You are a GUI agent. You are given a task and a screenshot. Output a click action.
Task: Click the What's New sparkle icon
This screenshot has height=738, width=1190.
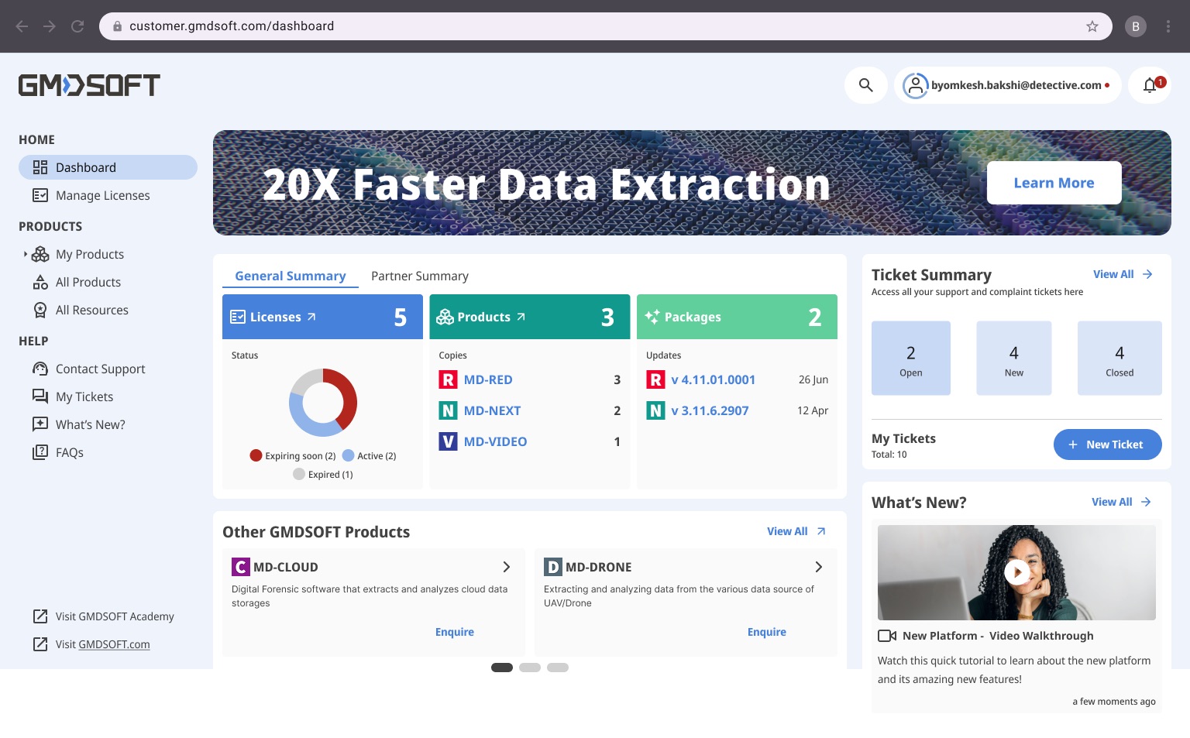pyautogui.click(x=40, y=424)
